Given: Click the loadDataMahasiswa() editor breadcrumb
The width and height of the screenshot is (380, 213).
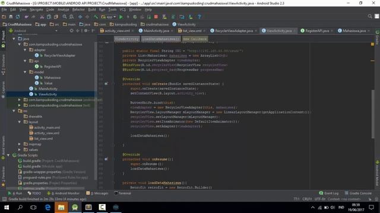Looking at the screenshot, I should coord(161,39).
